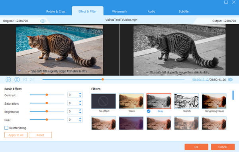The height and width of the screenshot is (152, 239).
Task: Switch to Effect & Filter tab
Action: pos(88,12)
